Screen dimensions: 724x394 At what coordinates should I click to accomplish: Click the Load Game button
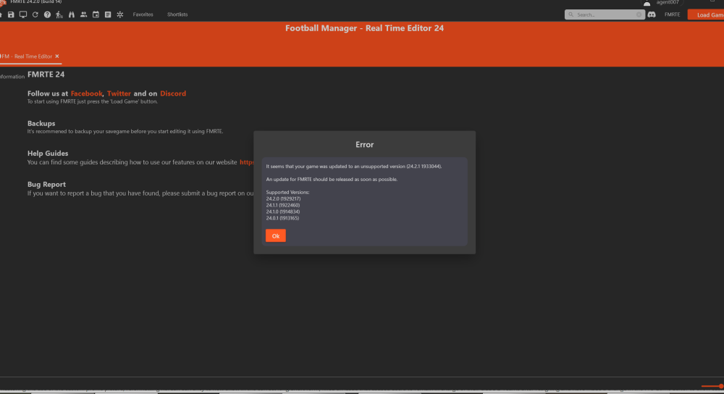707,14
